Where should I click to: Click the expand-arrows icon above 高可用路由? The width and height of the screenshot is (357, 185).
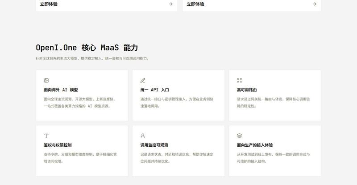pyautogui.click(x=239, y=80)
